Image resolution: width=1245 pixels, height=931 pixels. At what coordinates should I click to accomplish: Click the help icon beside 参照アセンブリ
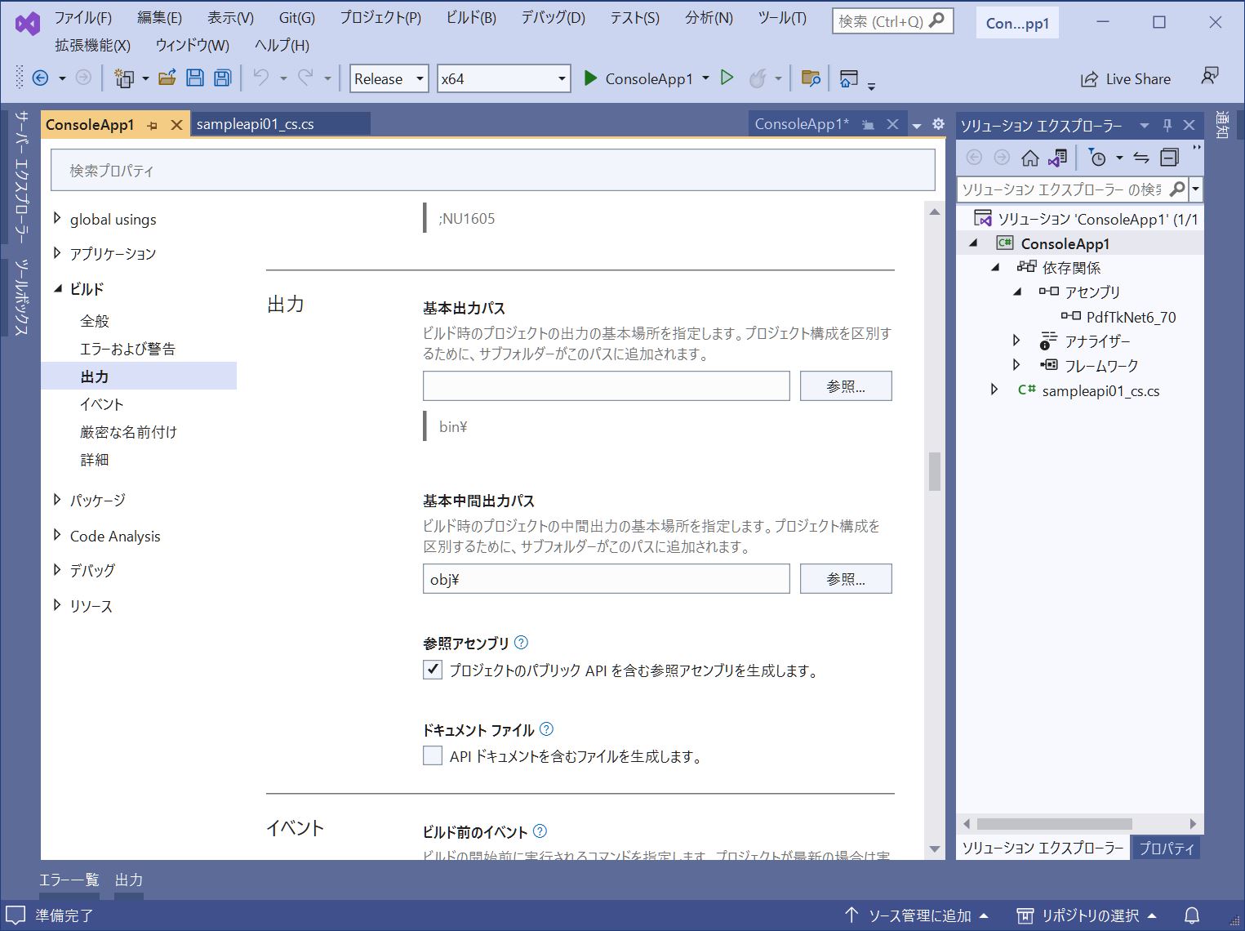coord(521,643)
